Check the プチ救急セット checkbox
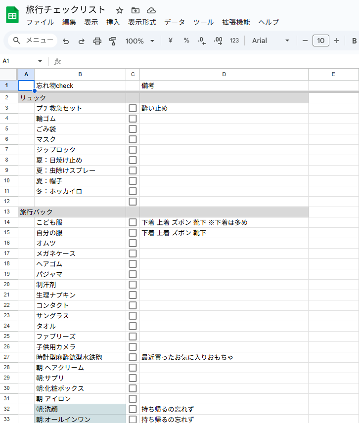 133,108
